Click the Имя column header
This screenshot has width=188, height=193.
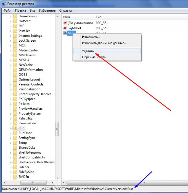pos(67,17)
